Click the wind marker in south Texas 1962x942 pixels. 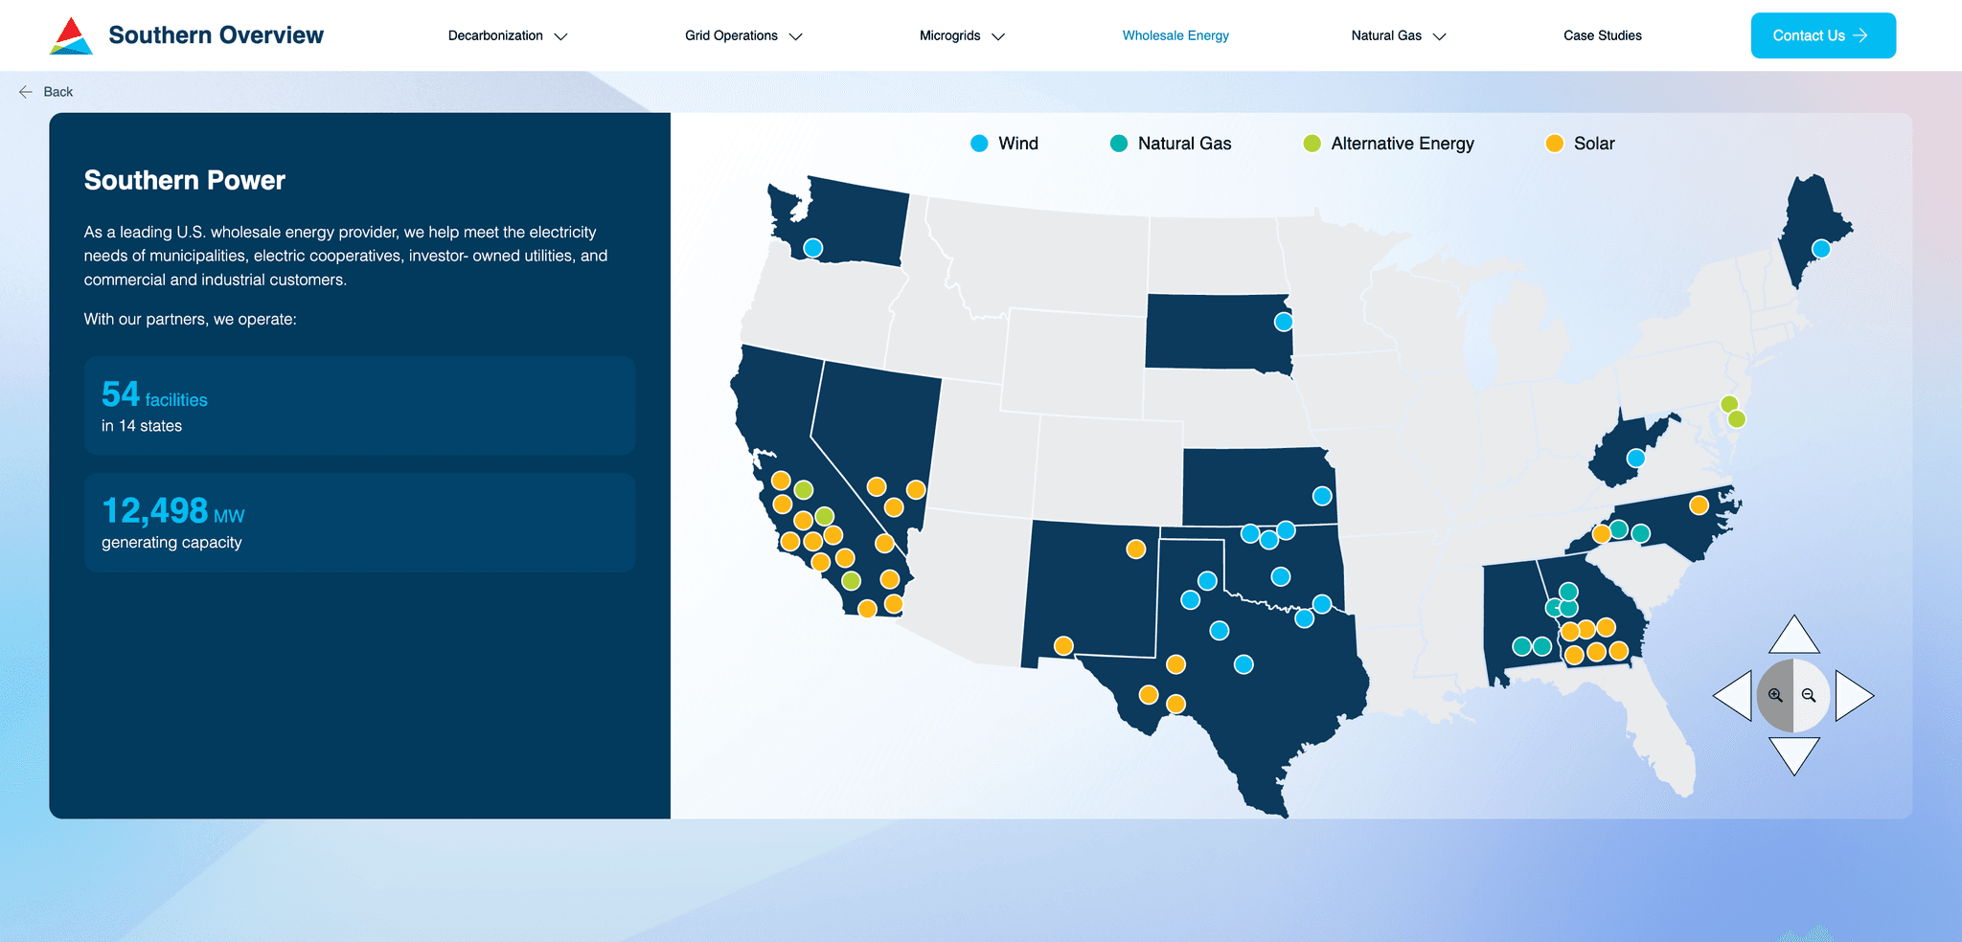tap(1243, 664)
